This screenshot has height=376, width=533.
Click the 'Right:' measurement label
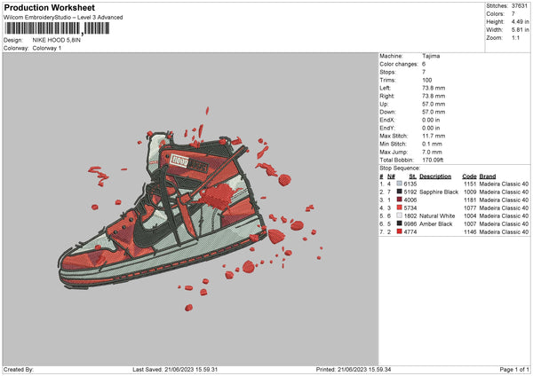(386, 96)
